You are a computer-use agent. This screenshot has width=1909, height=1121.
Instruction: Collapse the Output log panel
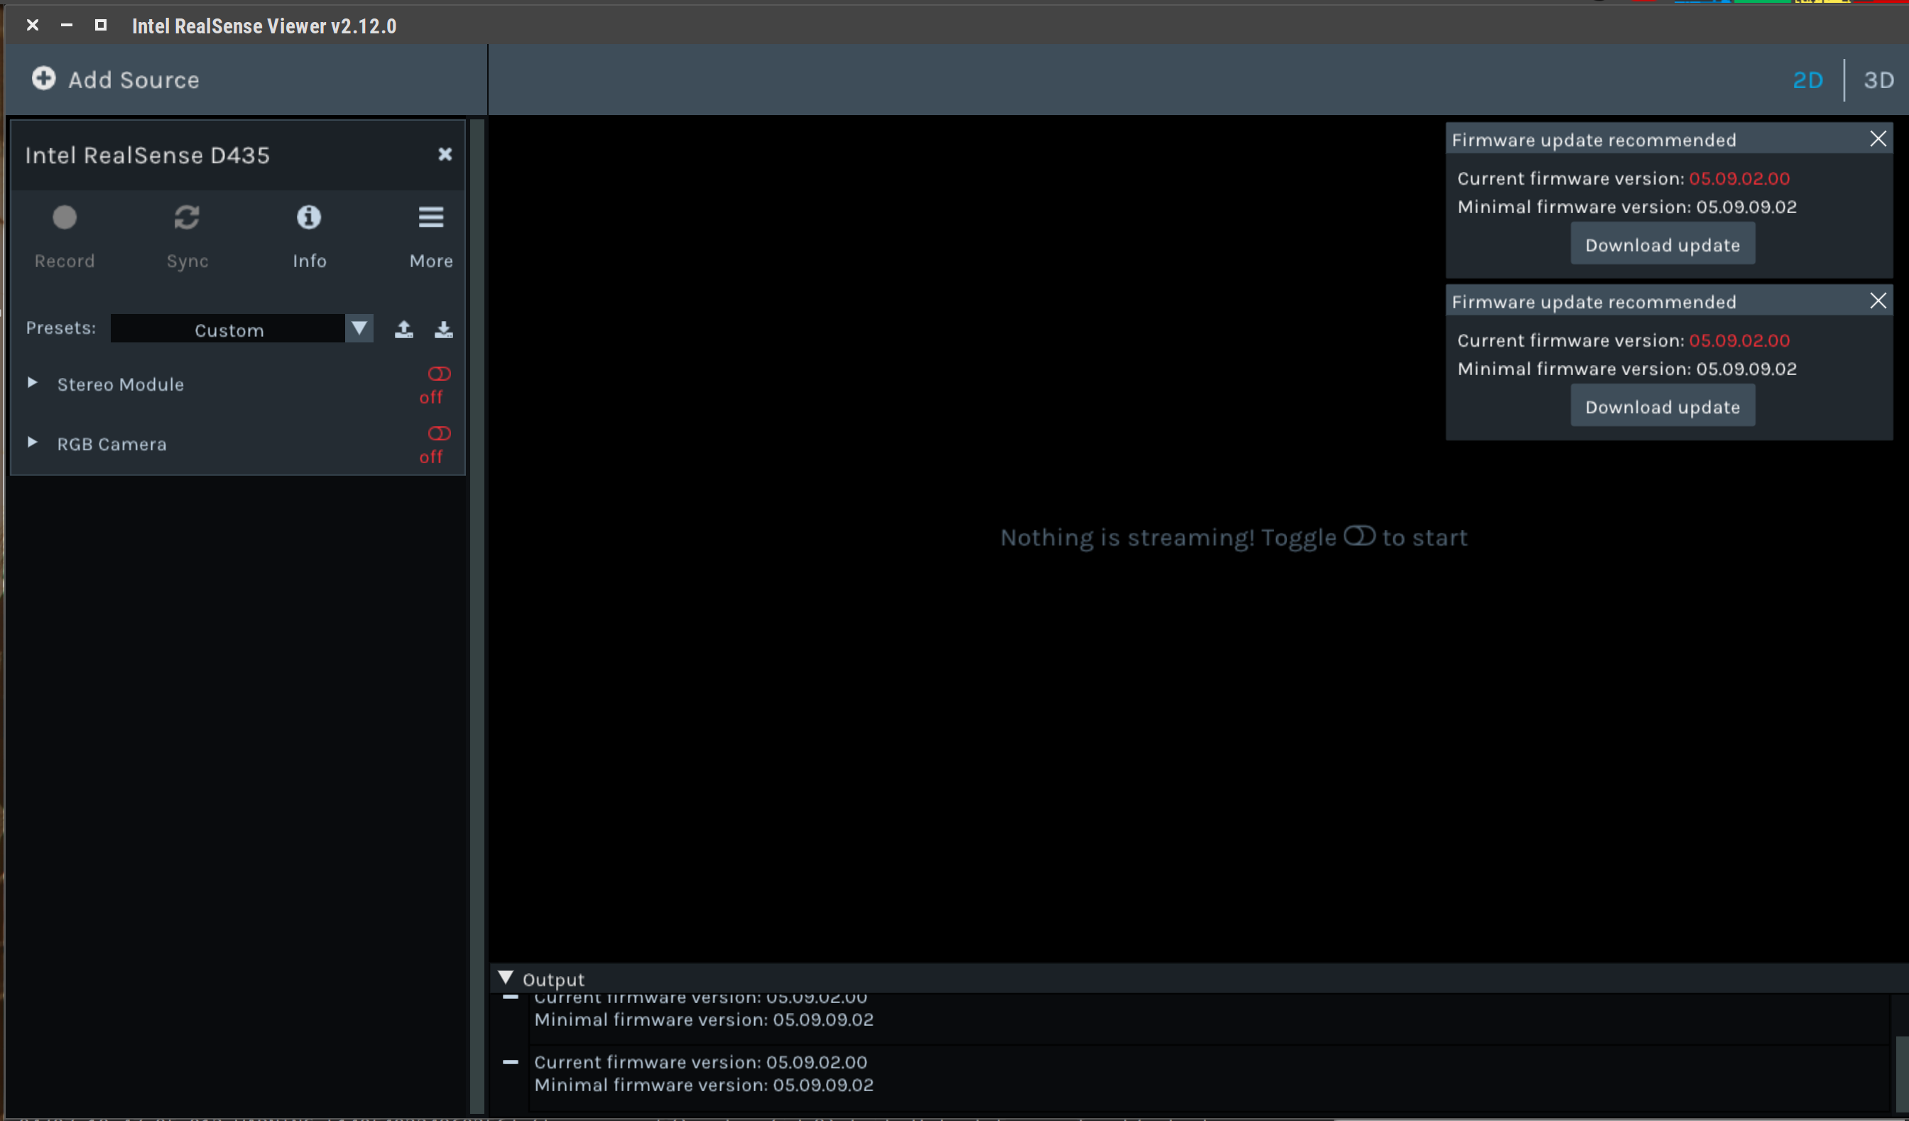[506, 977]
